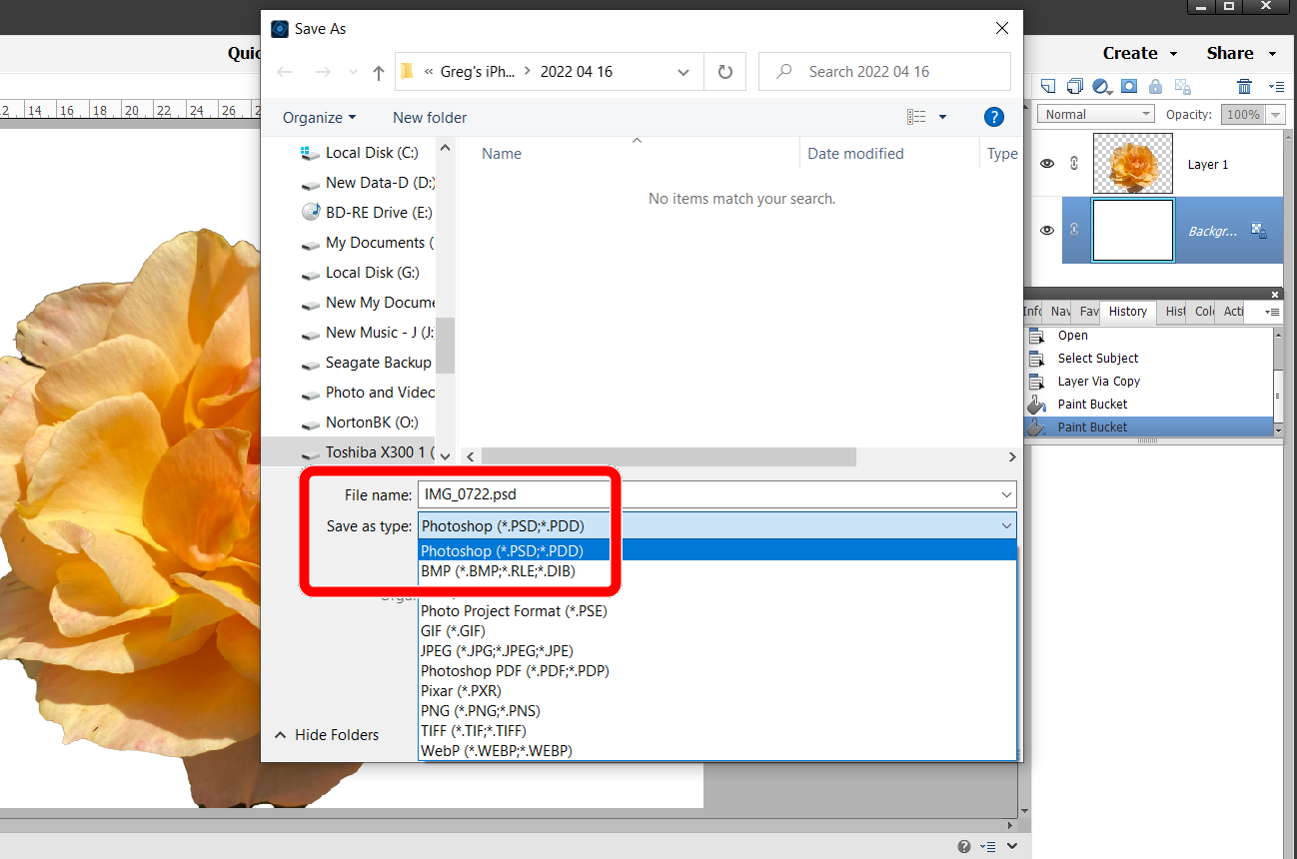Create a new layer group

pos(1074,87)
